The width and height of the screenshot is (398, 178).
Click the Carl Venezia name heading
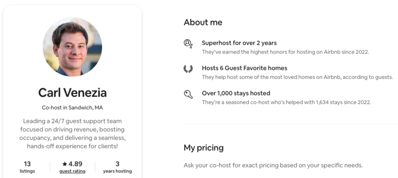pyautogui.click(x=72, y=93)
